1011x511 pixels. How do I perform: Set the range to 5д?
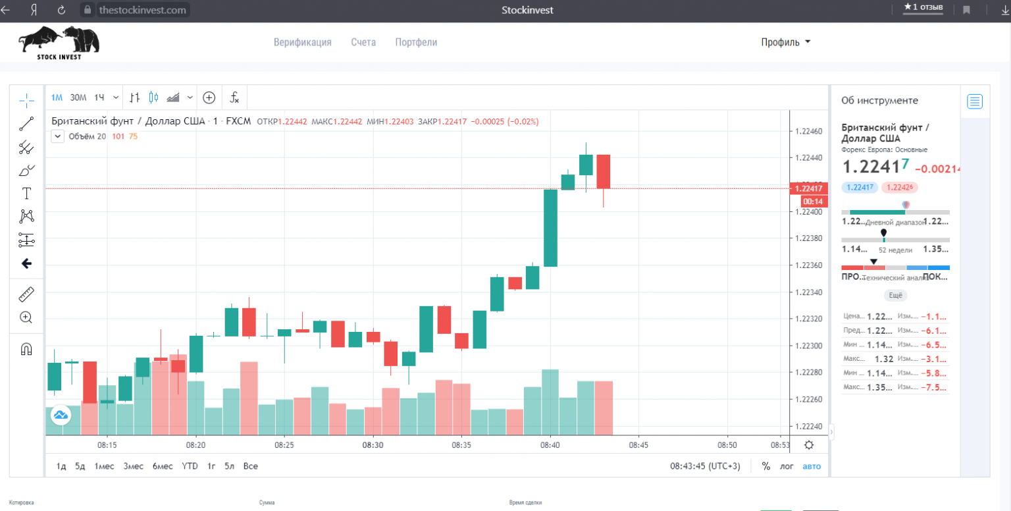tap(80, 466)
